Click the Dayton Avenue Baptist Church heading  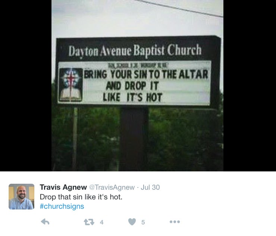pos(135,50)
